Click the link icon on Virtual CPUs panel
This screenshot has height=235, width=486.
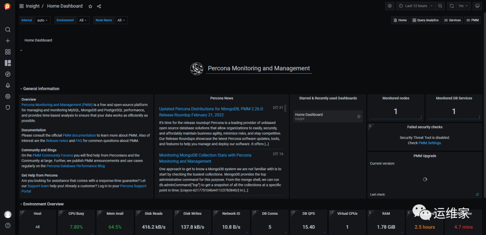(x=332, y=213)
